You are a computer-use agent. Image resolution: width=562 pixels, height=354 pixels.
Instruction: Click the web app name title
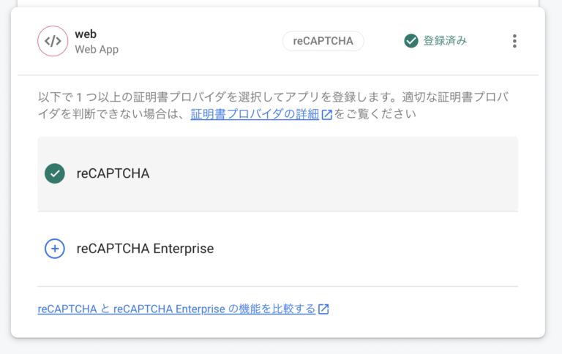coord(86,34)
